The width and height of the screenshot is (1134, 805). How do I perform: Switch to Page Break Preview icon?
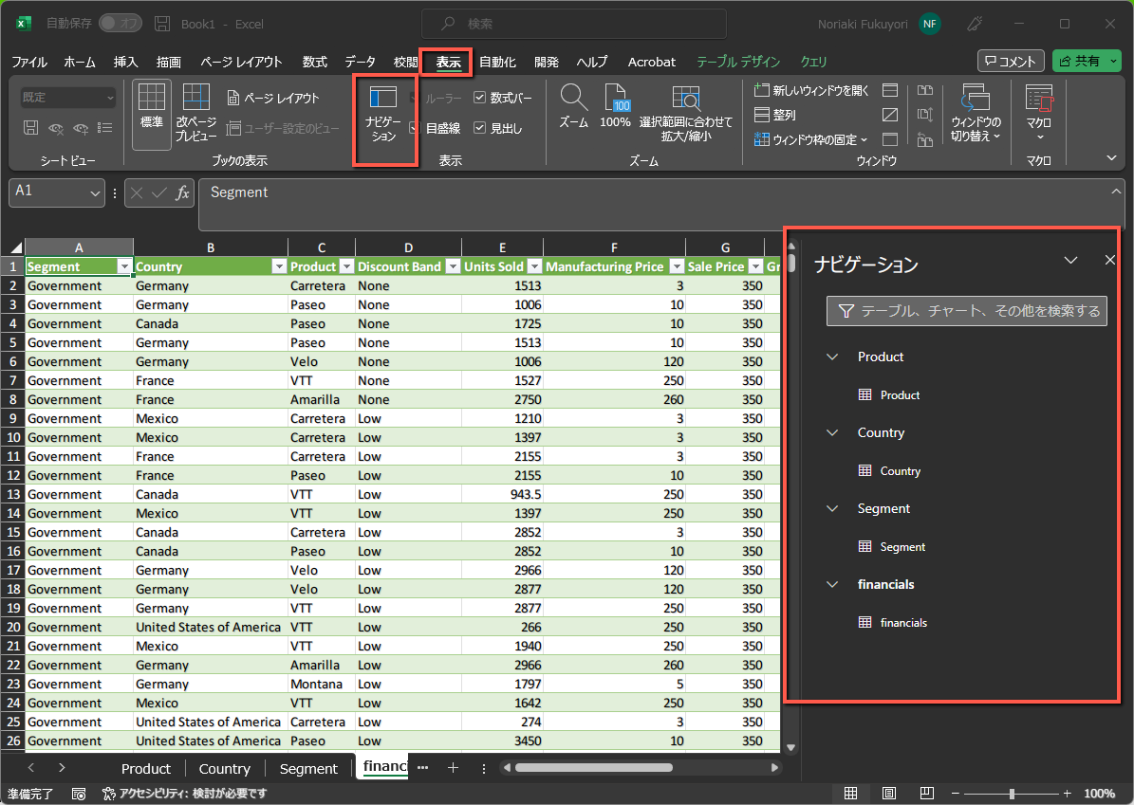point(196,99)
